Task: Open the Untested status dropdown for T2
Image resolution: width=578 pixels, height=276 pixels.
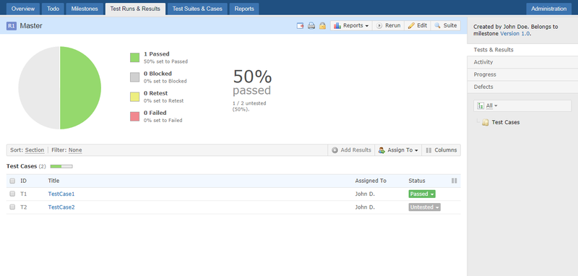Action: [424, 207]
